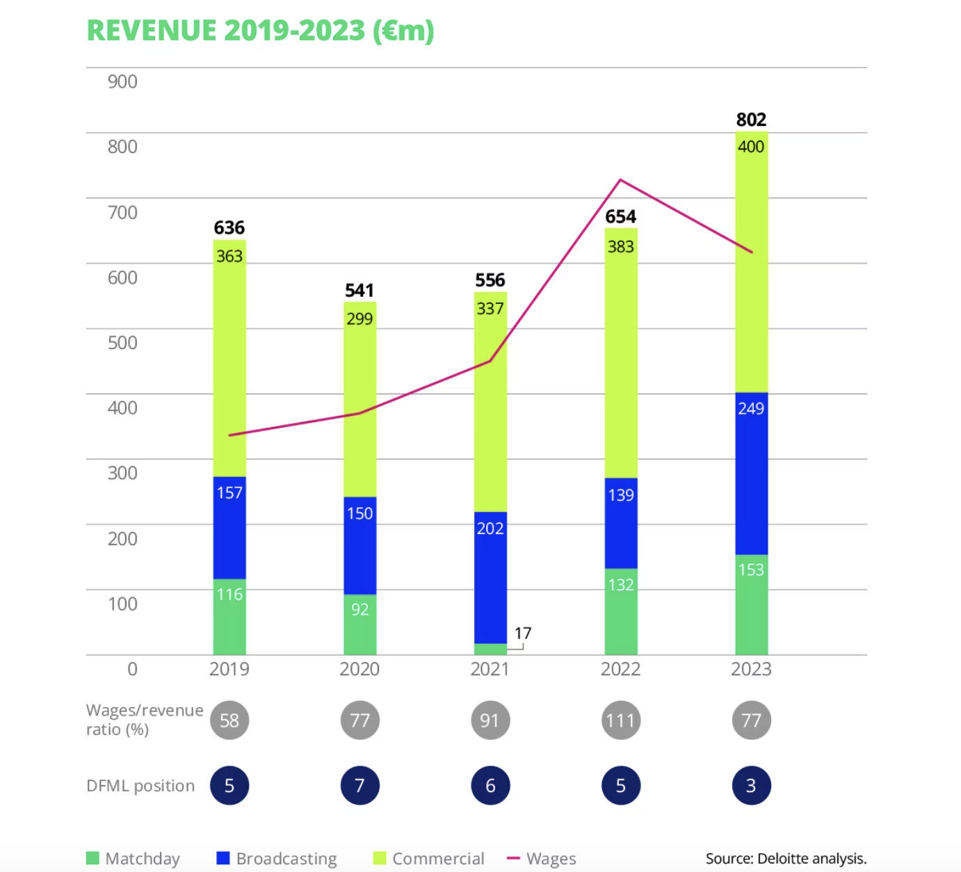Click the 2020 year label on axis
Image resolution: width=961 pixels, height=872 pixels.
(x=360, y=669)
